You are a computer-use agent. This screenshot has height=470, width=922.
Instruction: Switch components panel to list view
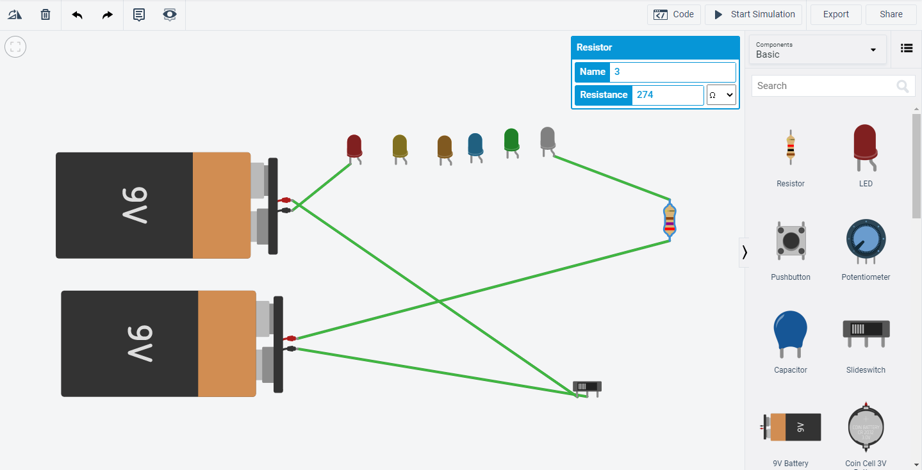coord(906,48)
